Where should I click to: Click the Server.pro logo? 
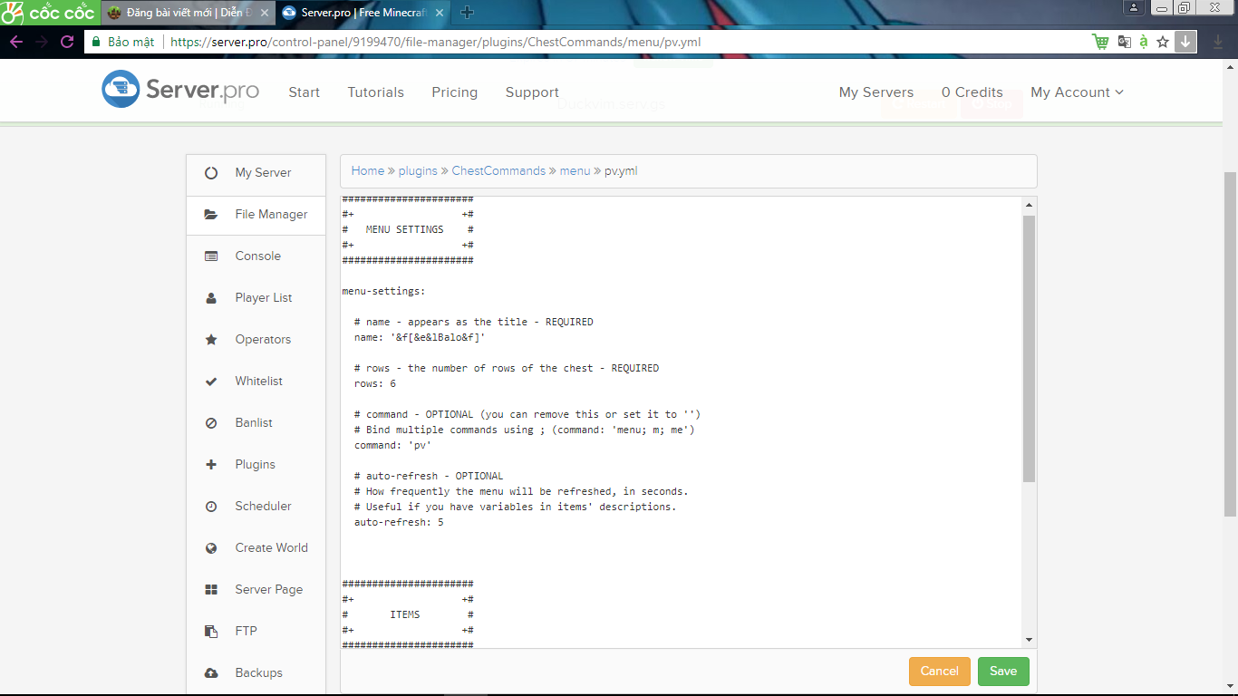pos(180,90)
